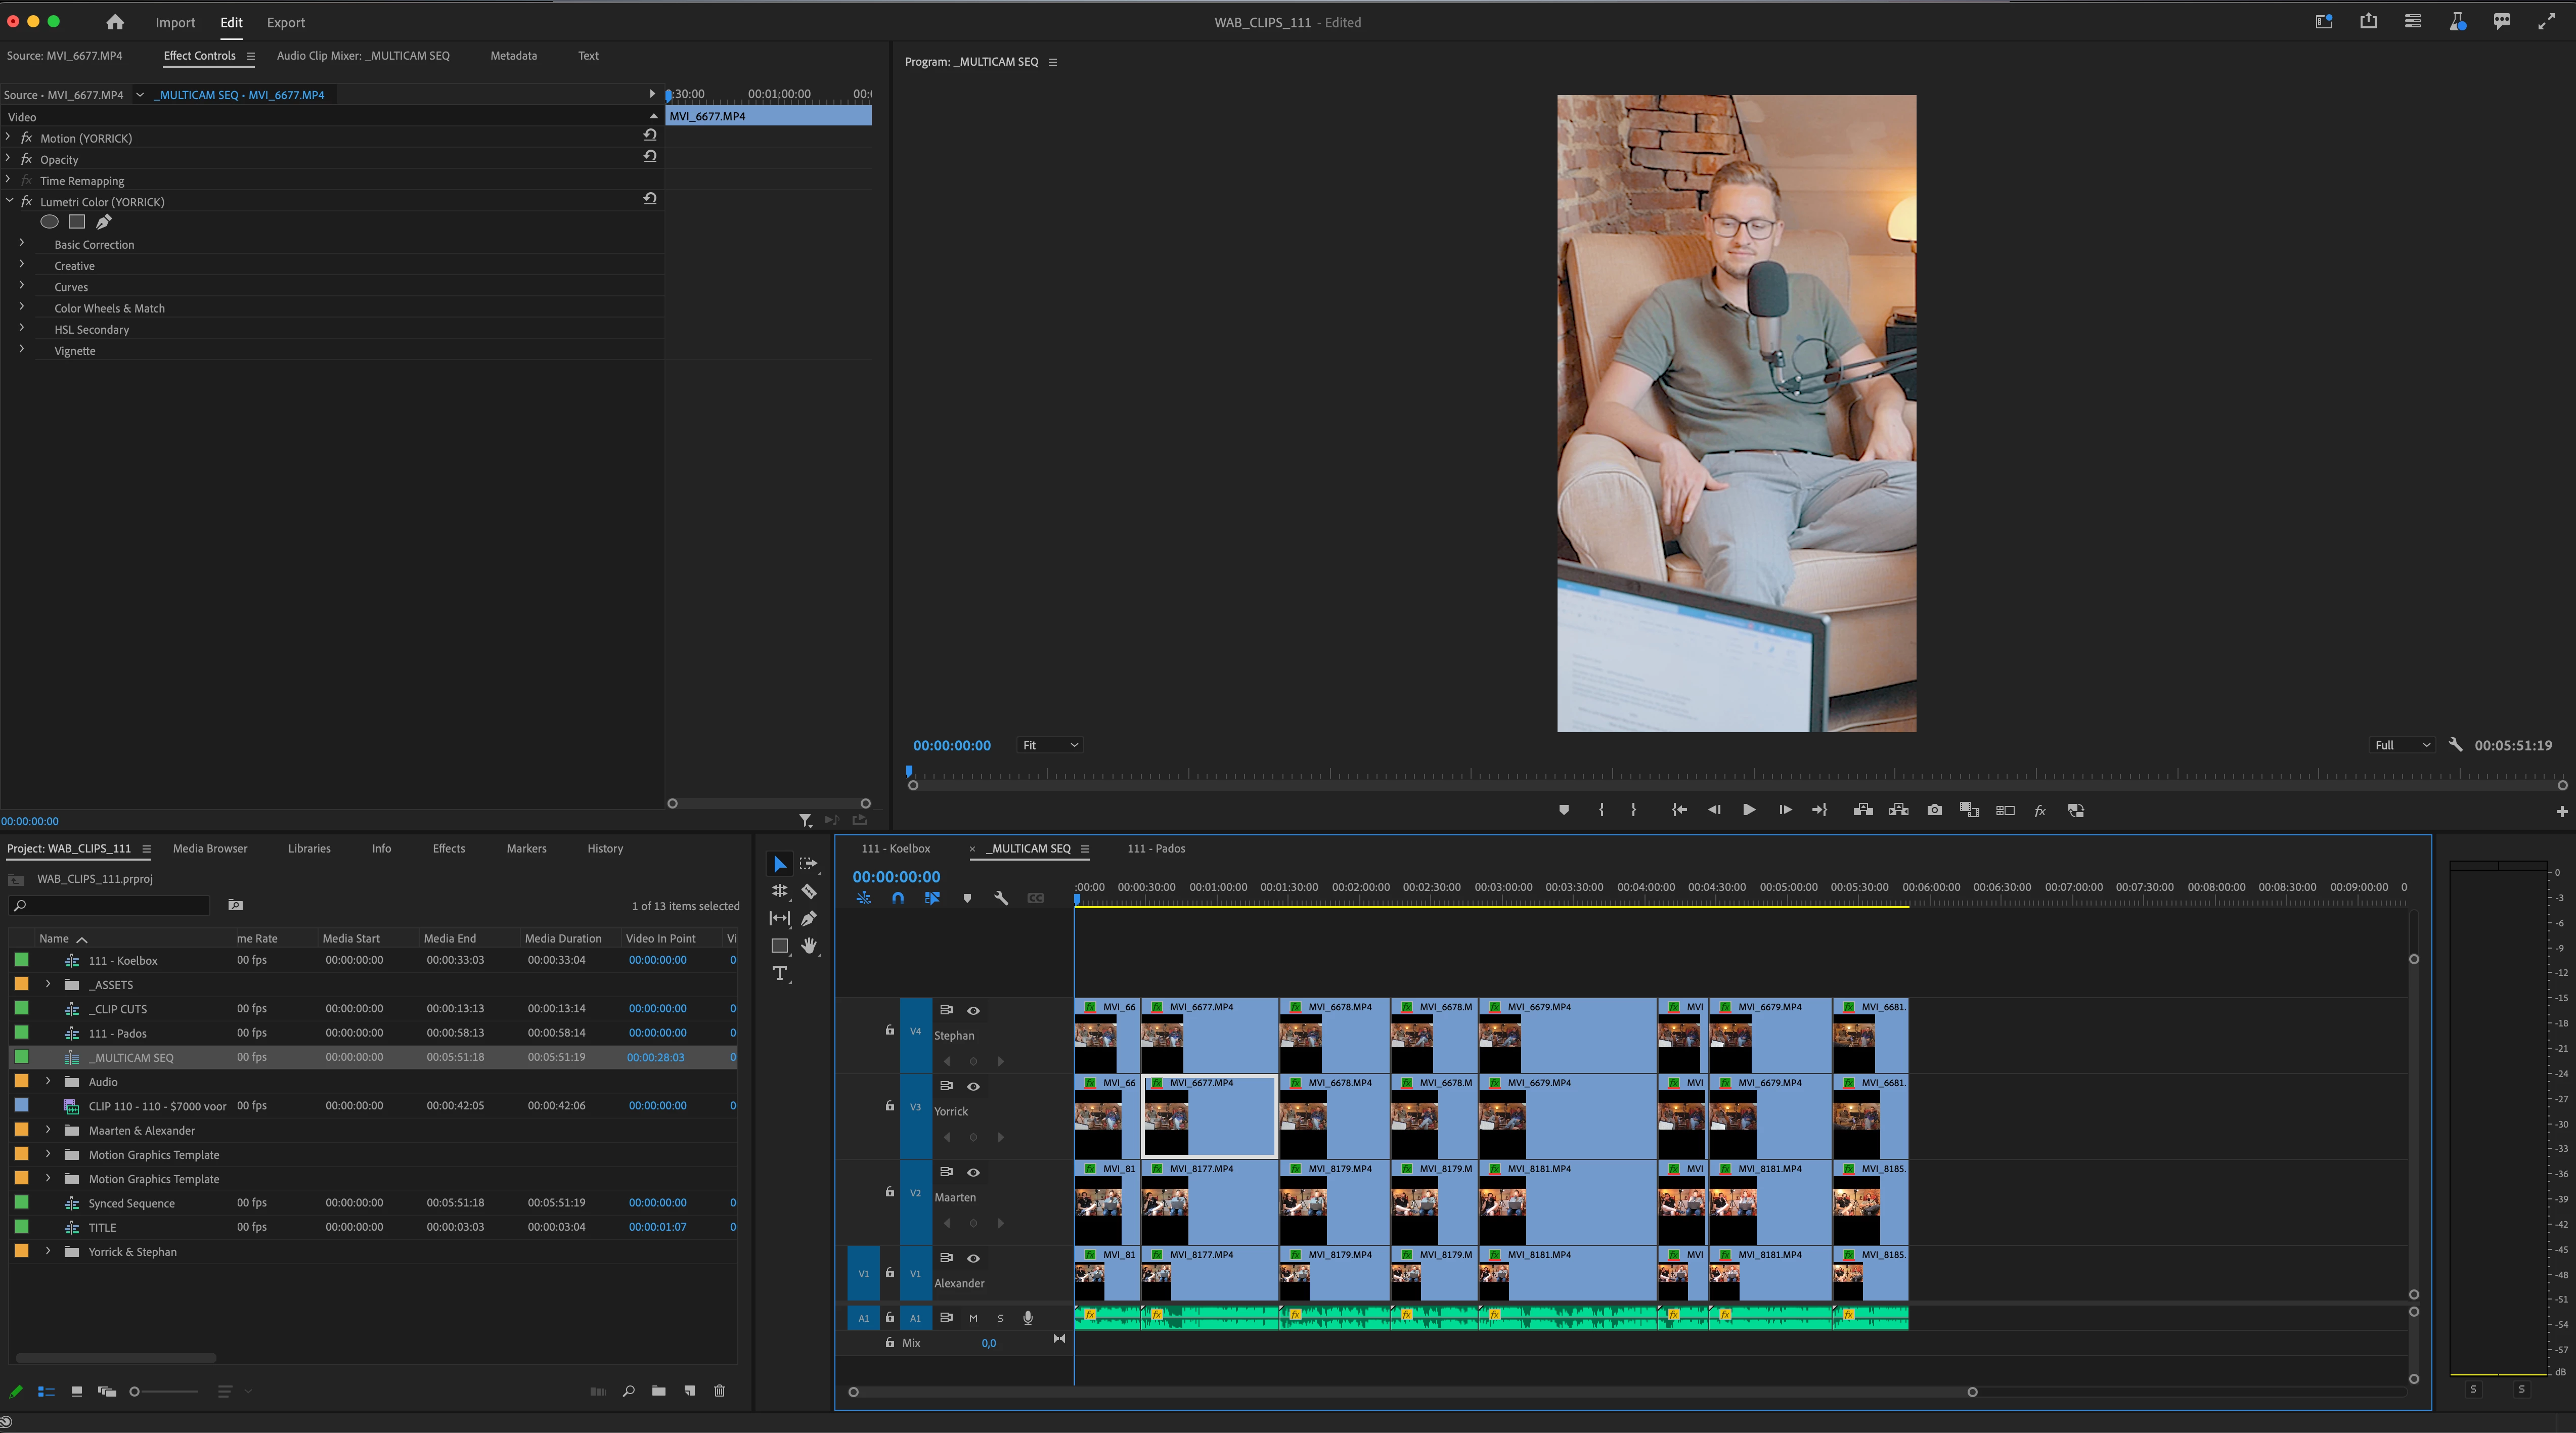Create ellipse mask in Lumetri Color

tap(49, 222)
